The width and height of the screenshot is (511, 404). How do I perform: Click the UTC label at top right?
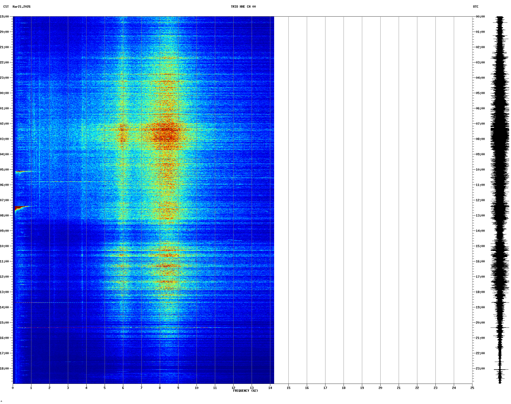[x=476, y=7]
